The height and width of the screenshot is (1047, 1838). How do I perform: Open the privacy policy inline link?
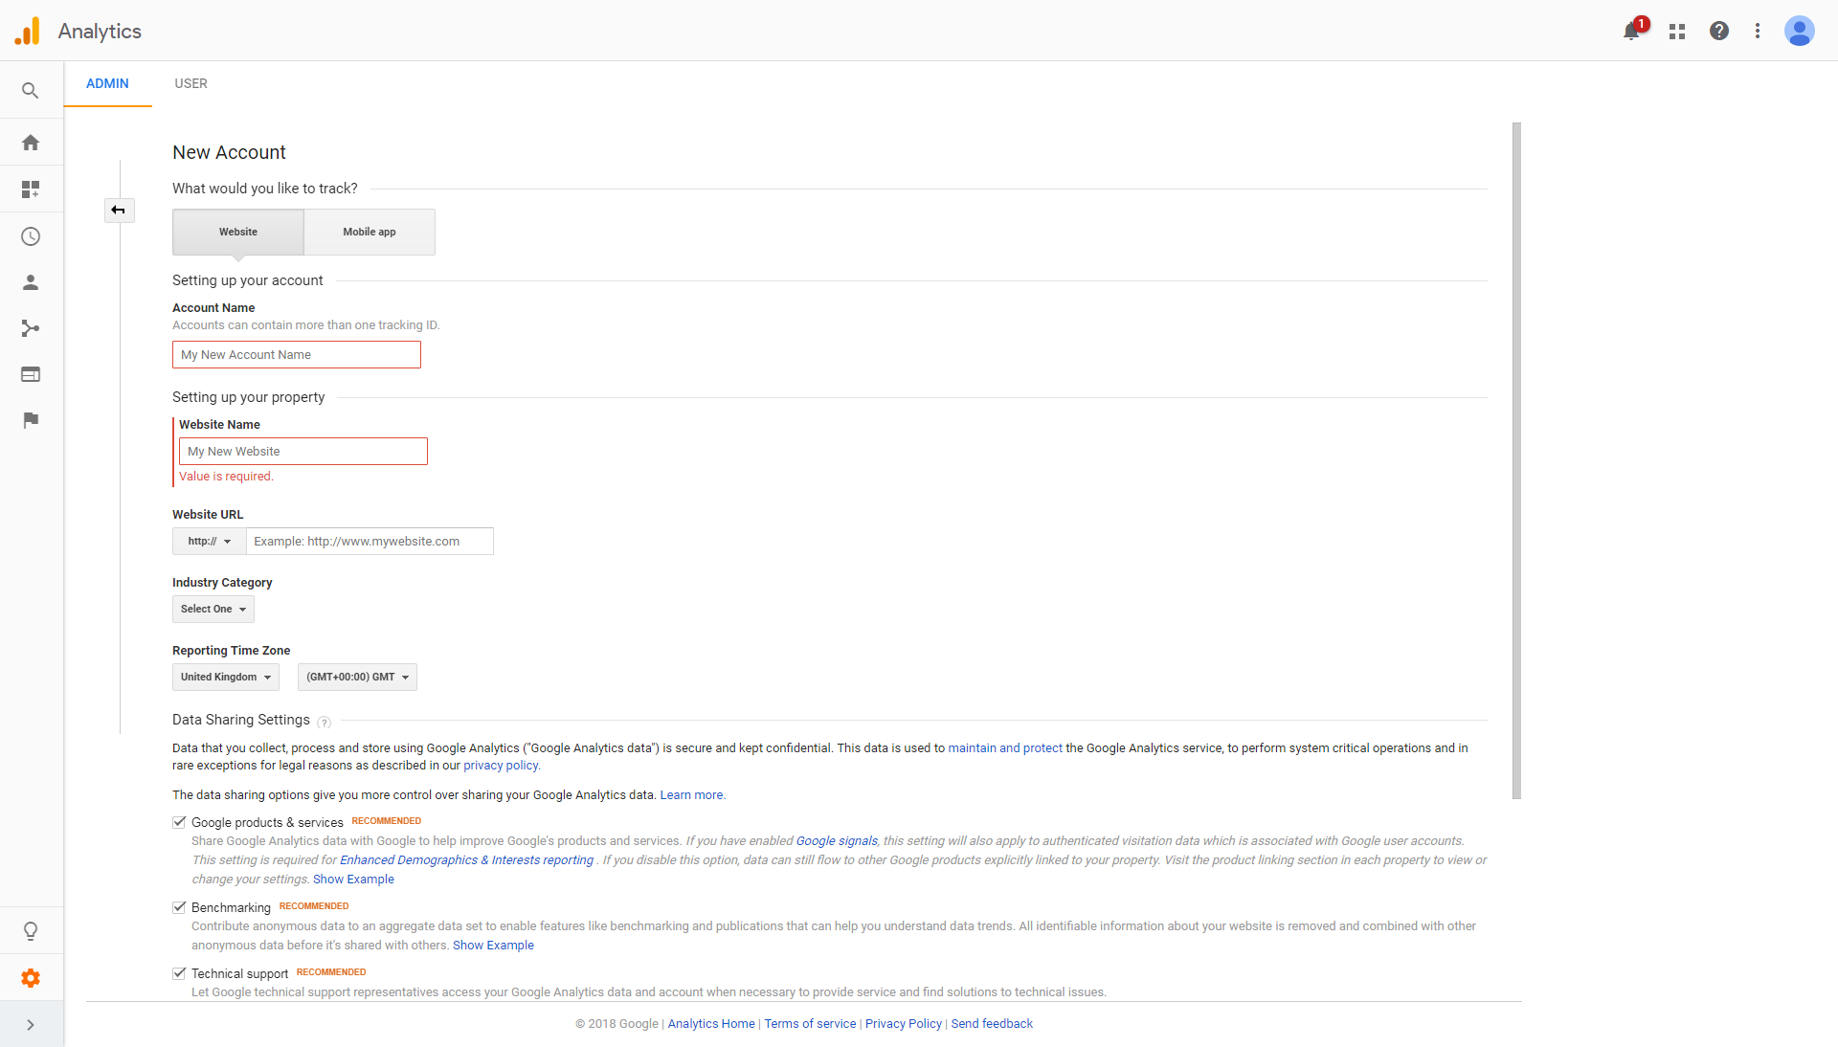click(x=502, y=766)
